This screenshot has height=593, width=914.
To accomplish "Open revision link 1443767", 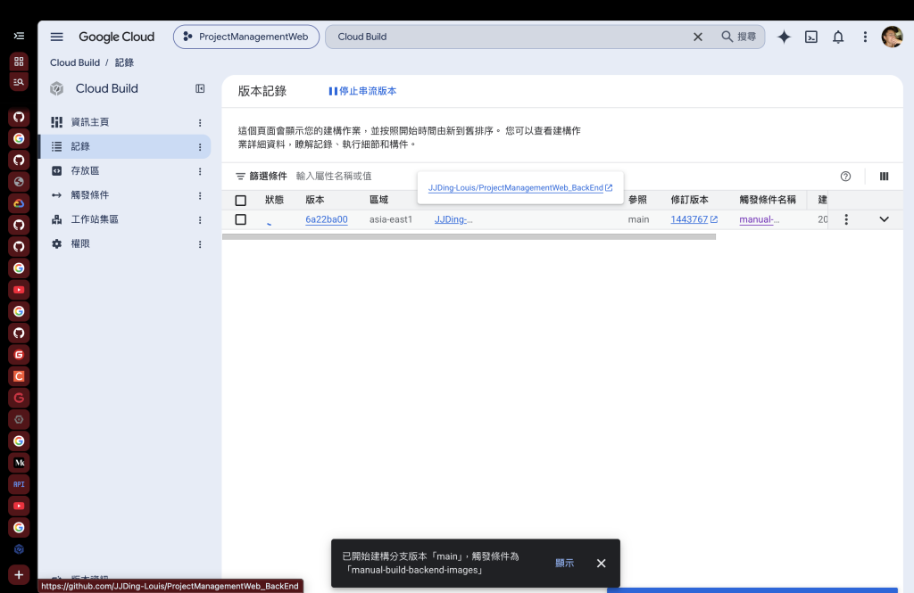I will [694, 219].
